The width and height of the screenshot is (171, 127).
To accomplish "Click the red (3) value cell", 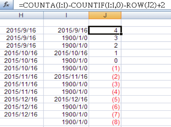I will point(105,84).
